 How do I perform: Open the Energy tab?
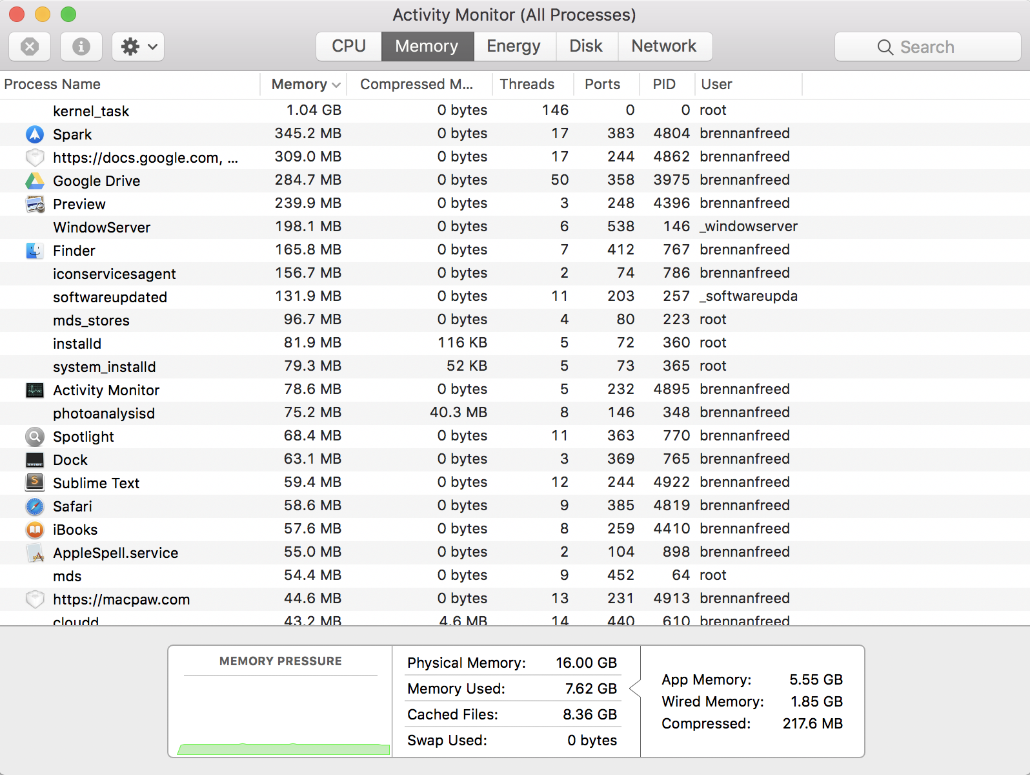[x=514, y=46]
